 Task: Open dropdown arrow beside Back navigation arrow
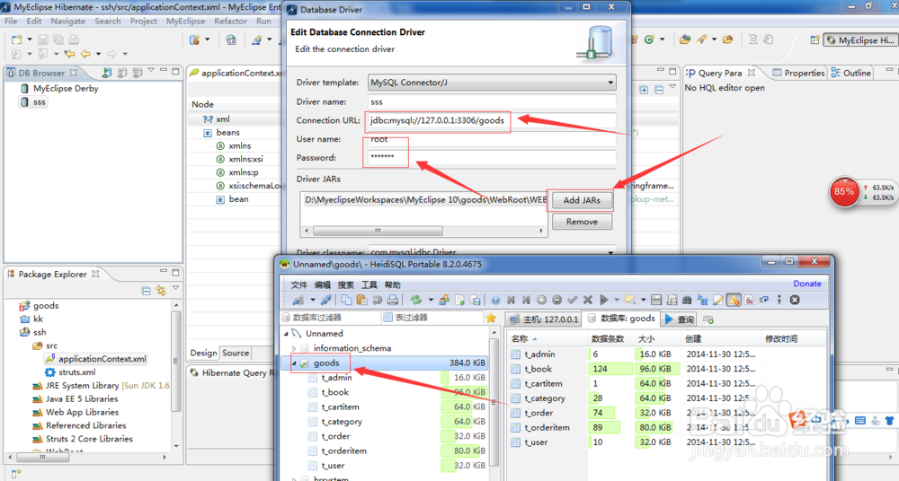pos(99,54)
